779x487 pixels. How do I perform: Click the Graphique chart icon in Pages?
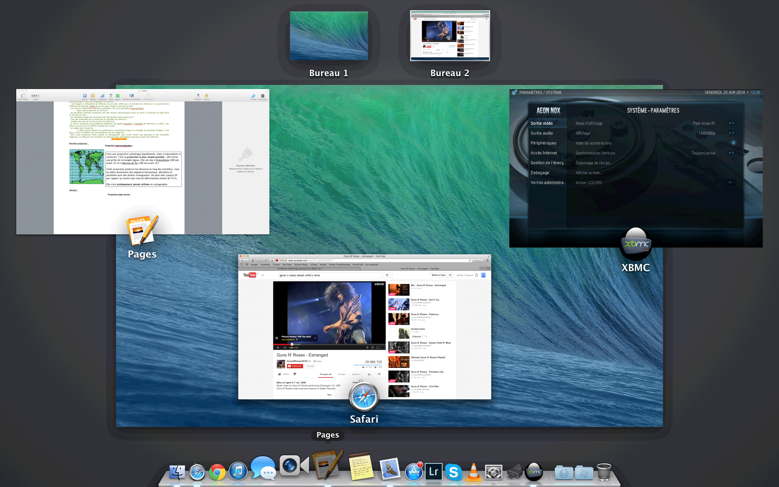[x=102, y=96]
